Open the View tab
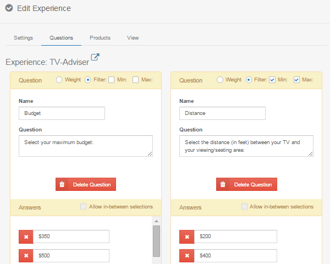The width and height of the screenshot is (330, 264). click(x=133, y=38)
